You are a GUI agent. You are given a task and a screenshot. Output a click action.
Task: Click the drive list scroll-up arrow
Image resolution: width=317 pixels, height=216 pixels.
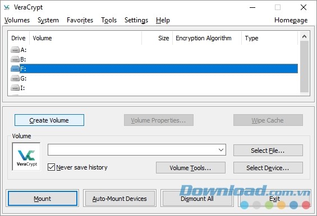coord(304,36)
